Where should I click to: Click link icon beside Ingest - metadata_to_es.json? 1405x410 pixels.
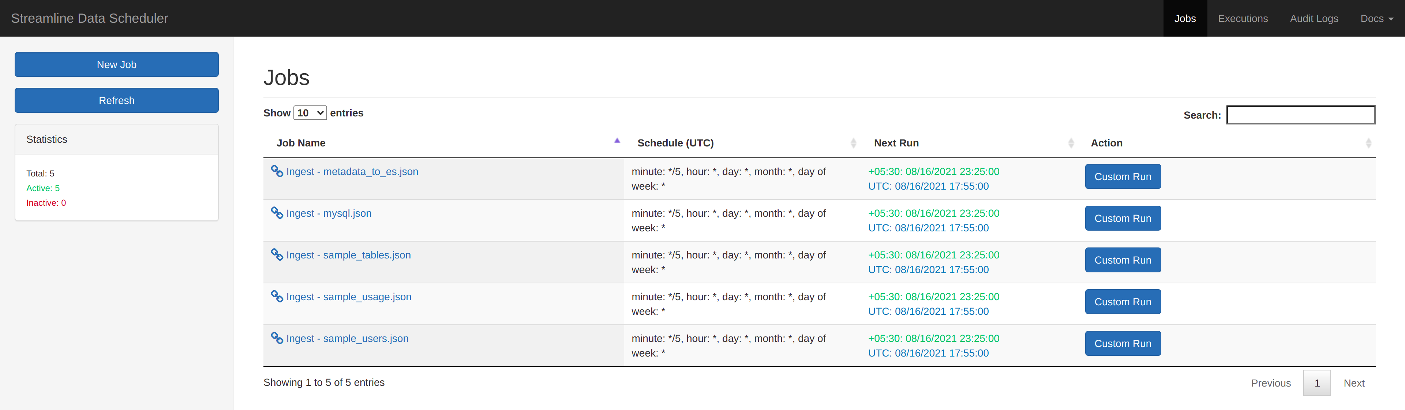click(x=277, y=171)
